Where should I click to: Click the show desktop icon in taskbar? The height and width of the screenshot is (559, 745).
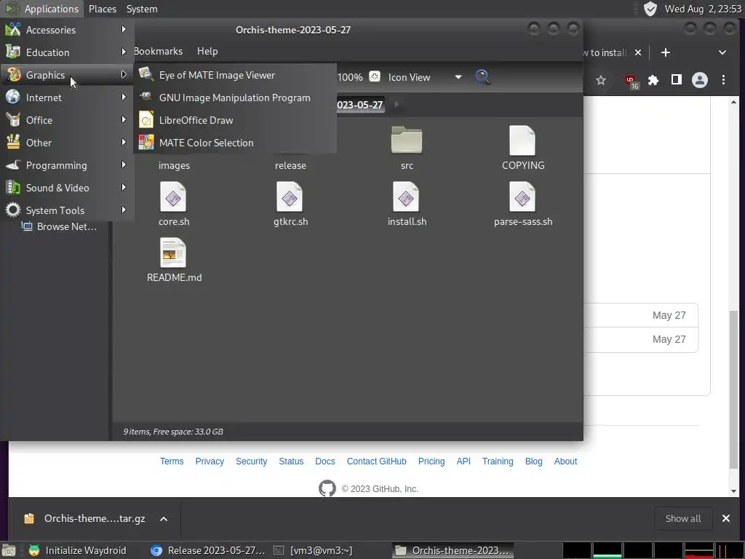pyautogui.click(x=9, y=550)
